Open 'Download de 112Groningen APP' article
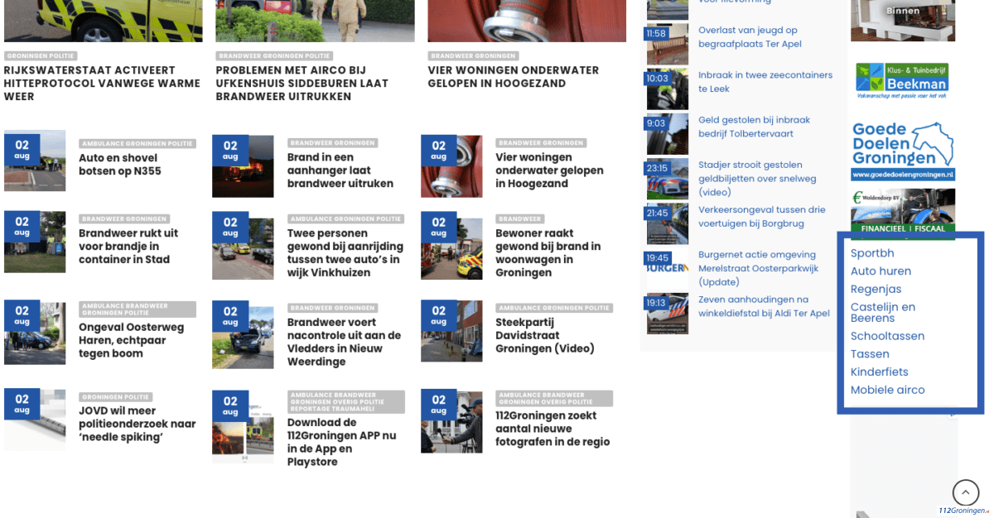The height and width of the screenshot is (518, 994). tap(341, 442)
